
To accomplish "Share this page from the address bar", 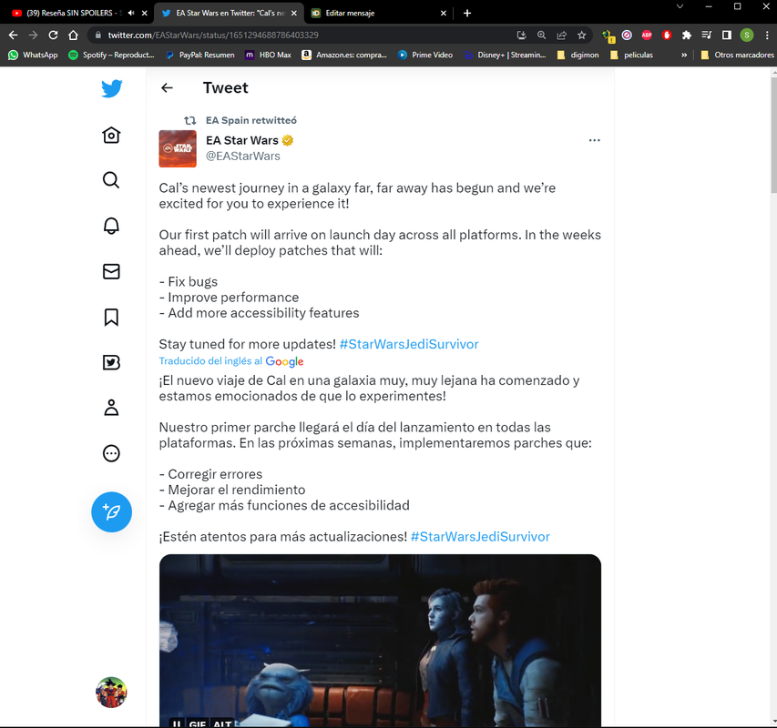I will (x=561, y=35).
